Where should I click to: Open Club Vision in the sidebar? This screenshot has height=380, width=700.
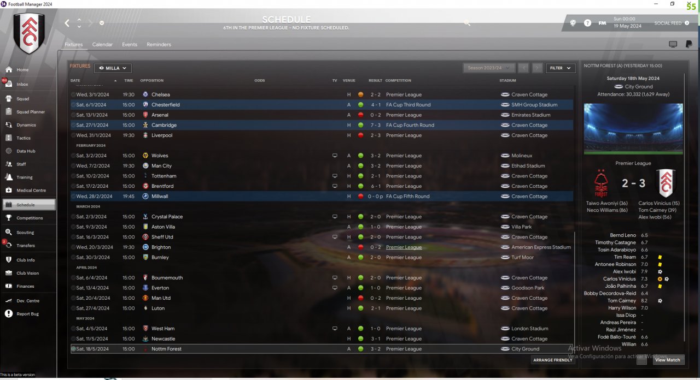point(28,273)
